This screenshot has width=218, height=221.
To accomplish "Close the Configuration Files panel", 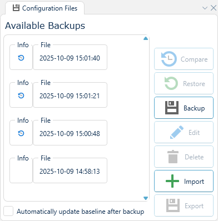I will pos(214,8).
